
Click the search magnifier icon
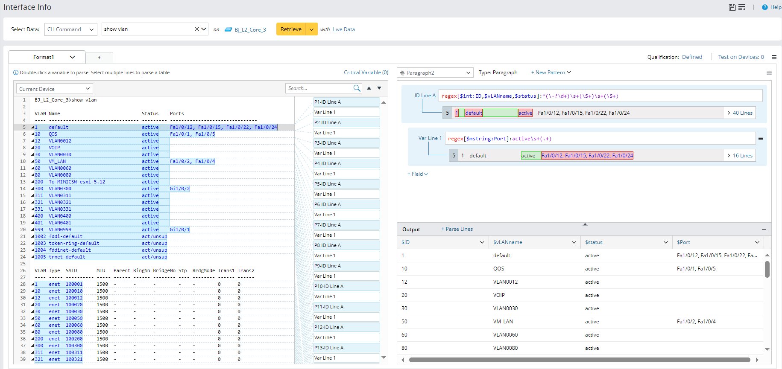(357, 88)
